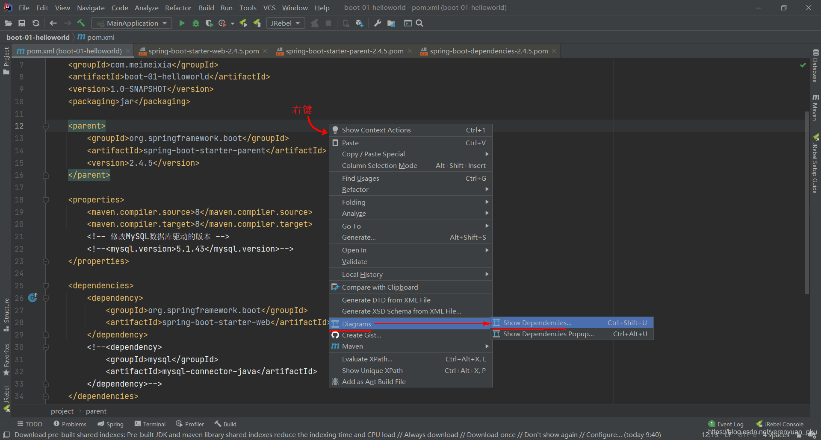Switch to spring-boot-dependencies-2.4.5.pom tab

[x=489, y=51]
